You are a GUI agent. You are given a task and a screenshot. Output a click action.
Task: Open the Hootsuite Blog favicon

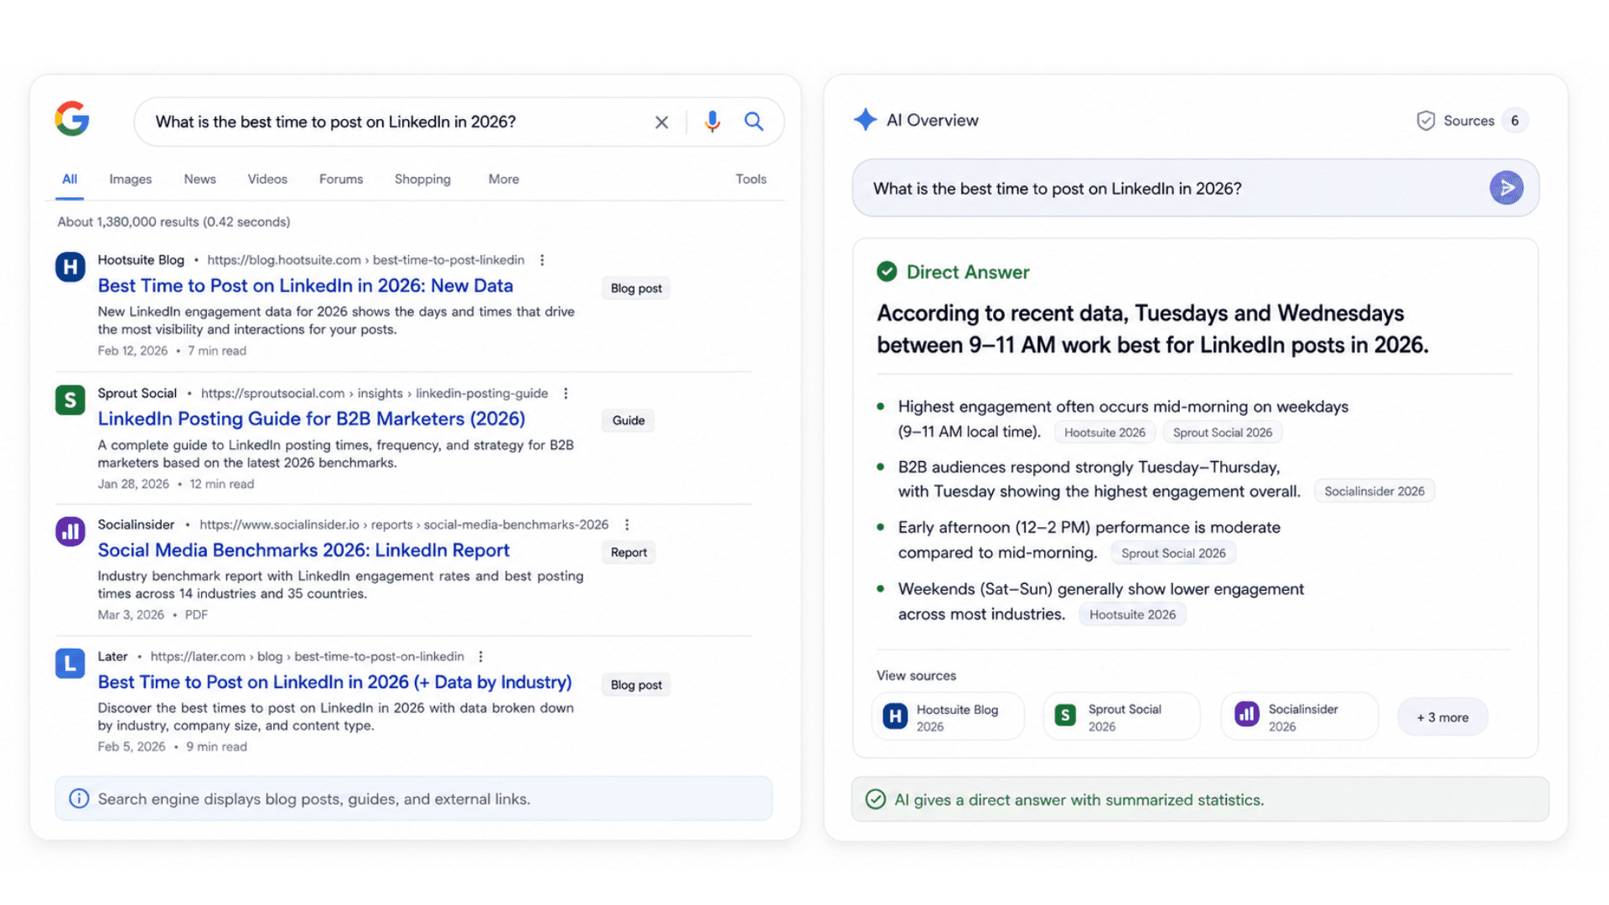tap(70, 267)
